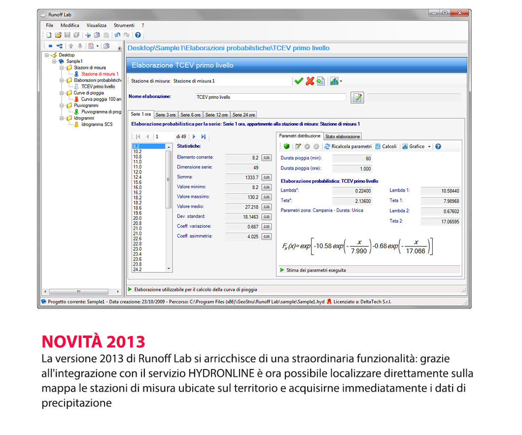This screenshot has width=522, height=435.
Task: Click the Cut scissors icon
Action: [x=88, y=35]
